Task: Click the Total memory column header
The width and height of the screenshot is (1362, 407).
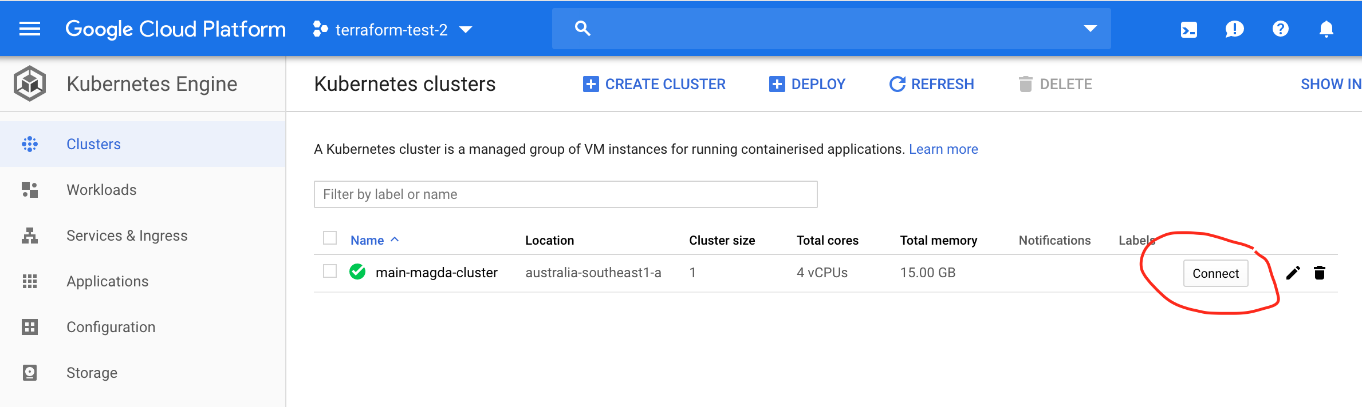Action: [x=938, y=240]
